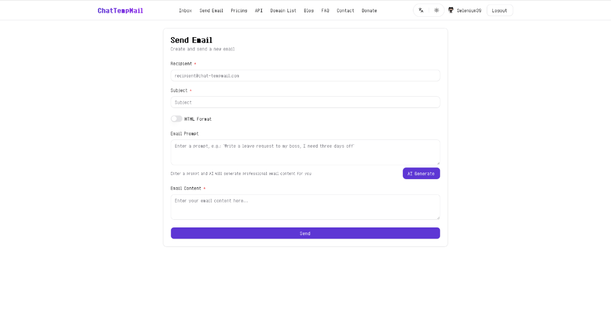Open the Blog link
Viewport: 611px width, 318px height.
(309, 11)
